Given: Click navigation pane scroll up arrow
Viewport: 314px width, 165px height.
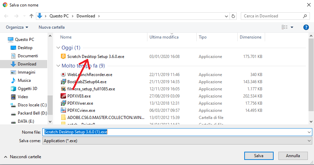Looking at the screenshot, I should 50,36.
